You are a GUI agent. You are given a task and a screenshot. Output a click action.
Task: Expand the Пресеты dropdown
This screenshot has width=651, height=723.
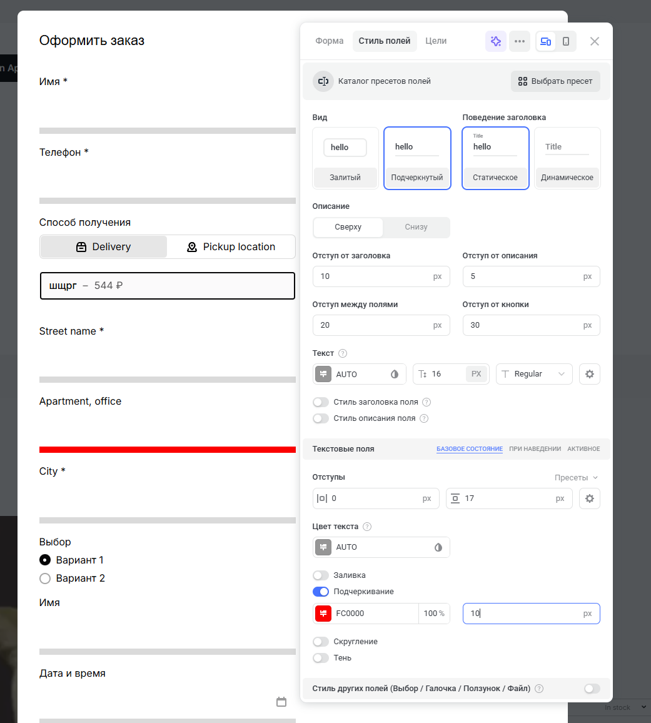point(576,478)
